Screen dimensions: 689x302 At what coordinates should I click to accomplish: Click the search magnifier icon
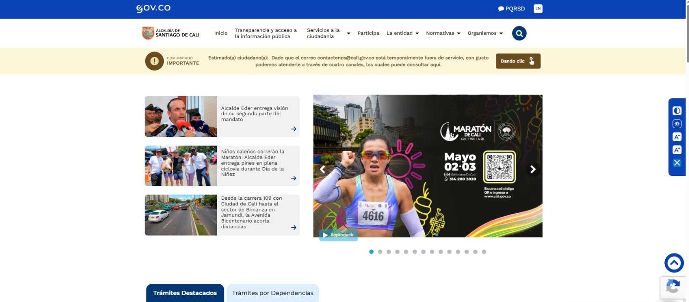pos(519,33)
